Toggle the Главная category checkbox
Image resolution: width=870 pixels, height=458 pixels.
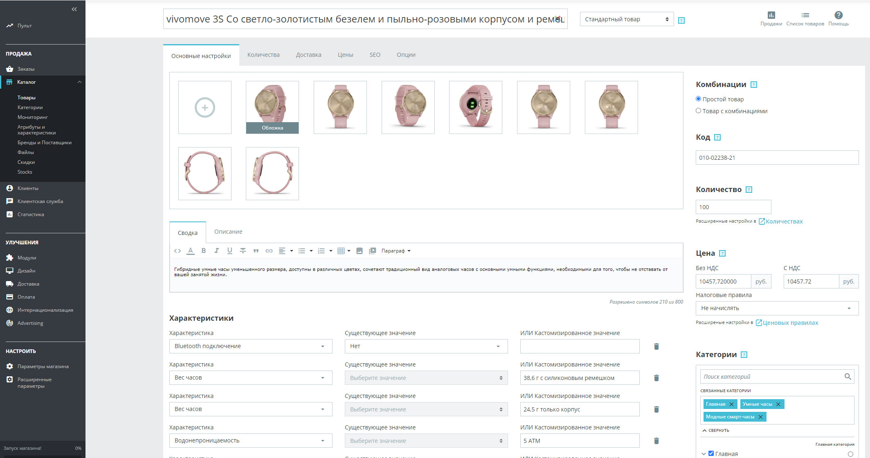[x=711, y=454]
